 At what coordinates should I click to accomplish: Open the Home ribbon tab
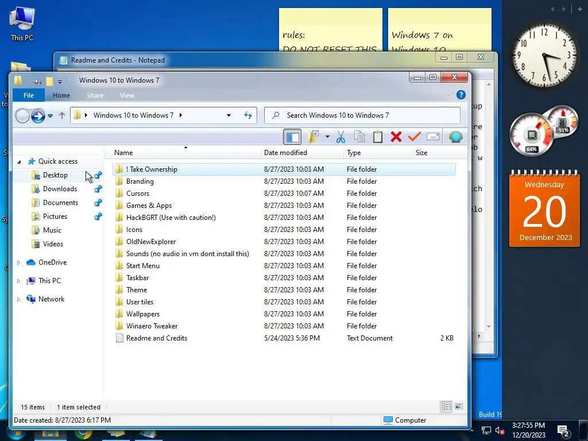[x=61, y=95]
